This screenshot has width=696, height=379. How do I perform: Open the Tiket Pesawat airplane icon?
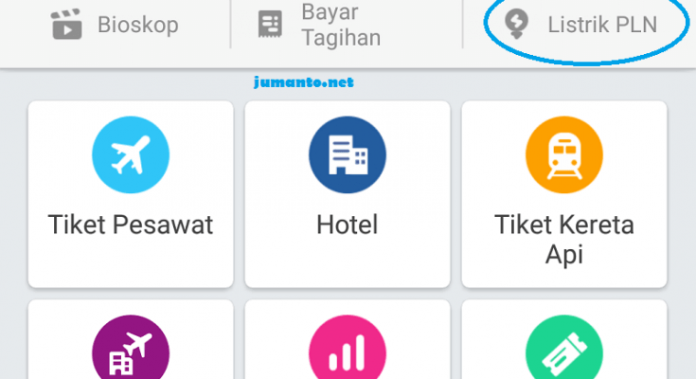(131, 154)
